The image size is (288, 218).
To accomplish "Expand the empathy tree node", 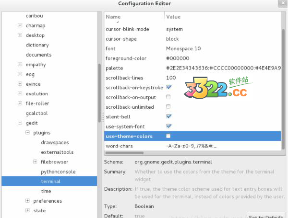I will click(x=20, y=64).
